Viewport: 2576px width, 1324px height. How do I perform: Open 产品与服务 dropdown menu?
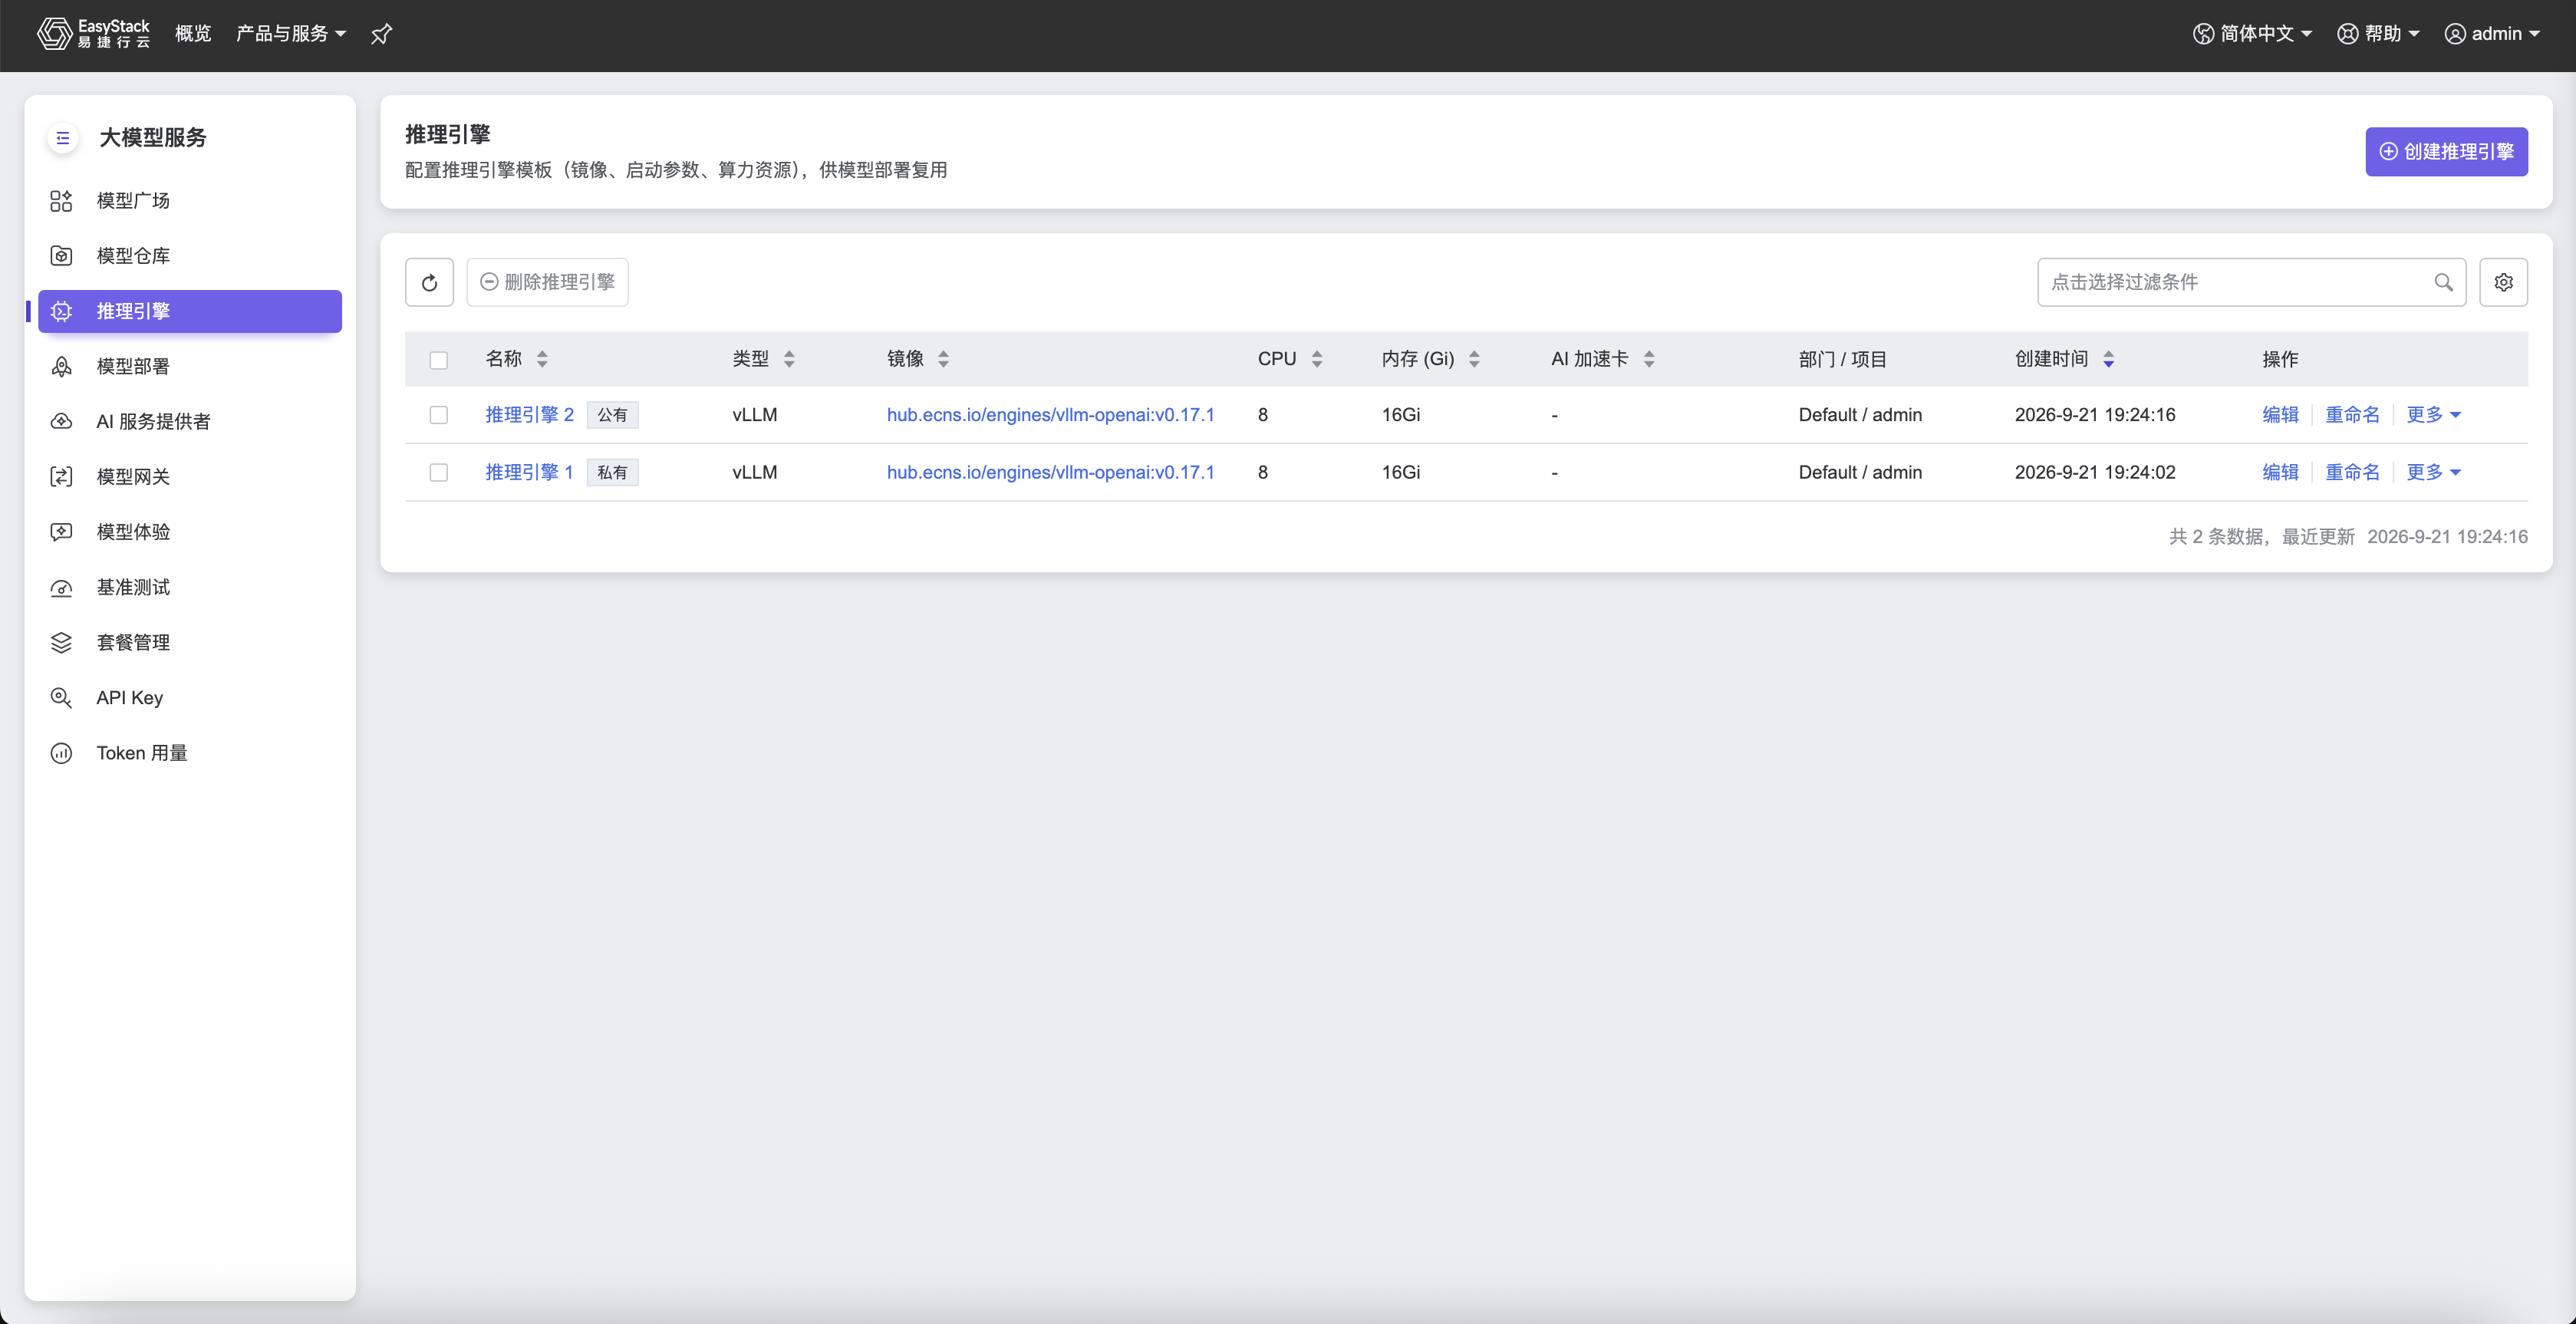coord(291,34)
